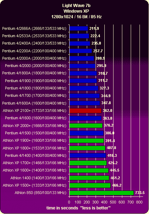This screenshot has width=149, height=214.
Task: Click the value 295.9
Action: point(102,66)
